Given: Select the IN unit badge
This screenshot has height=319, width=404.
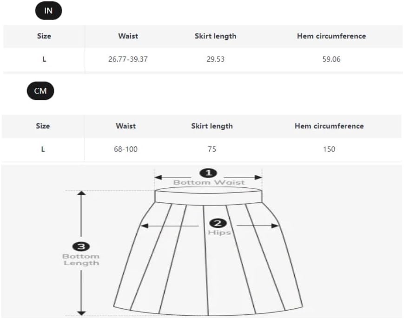Looking at the screenshot, I should click(x=48, y=11).
